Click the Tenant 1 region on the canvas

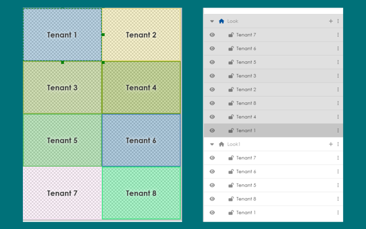click(x=62, y=35)
